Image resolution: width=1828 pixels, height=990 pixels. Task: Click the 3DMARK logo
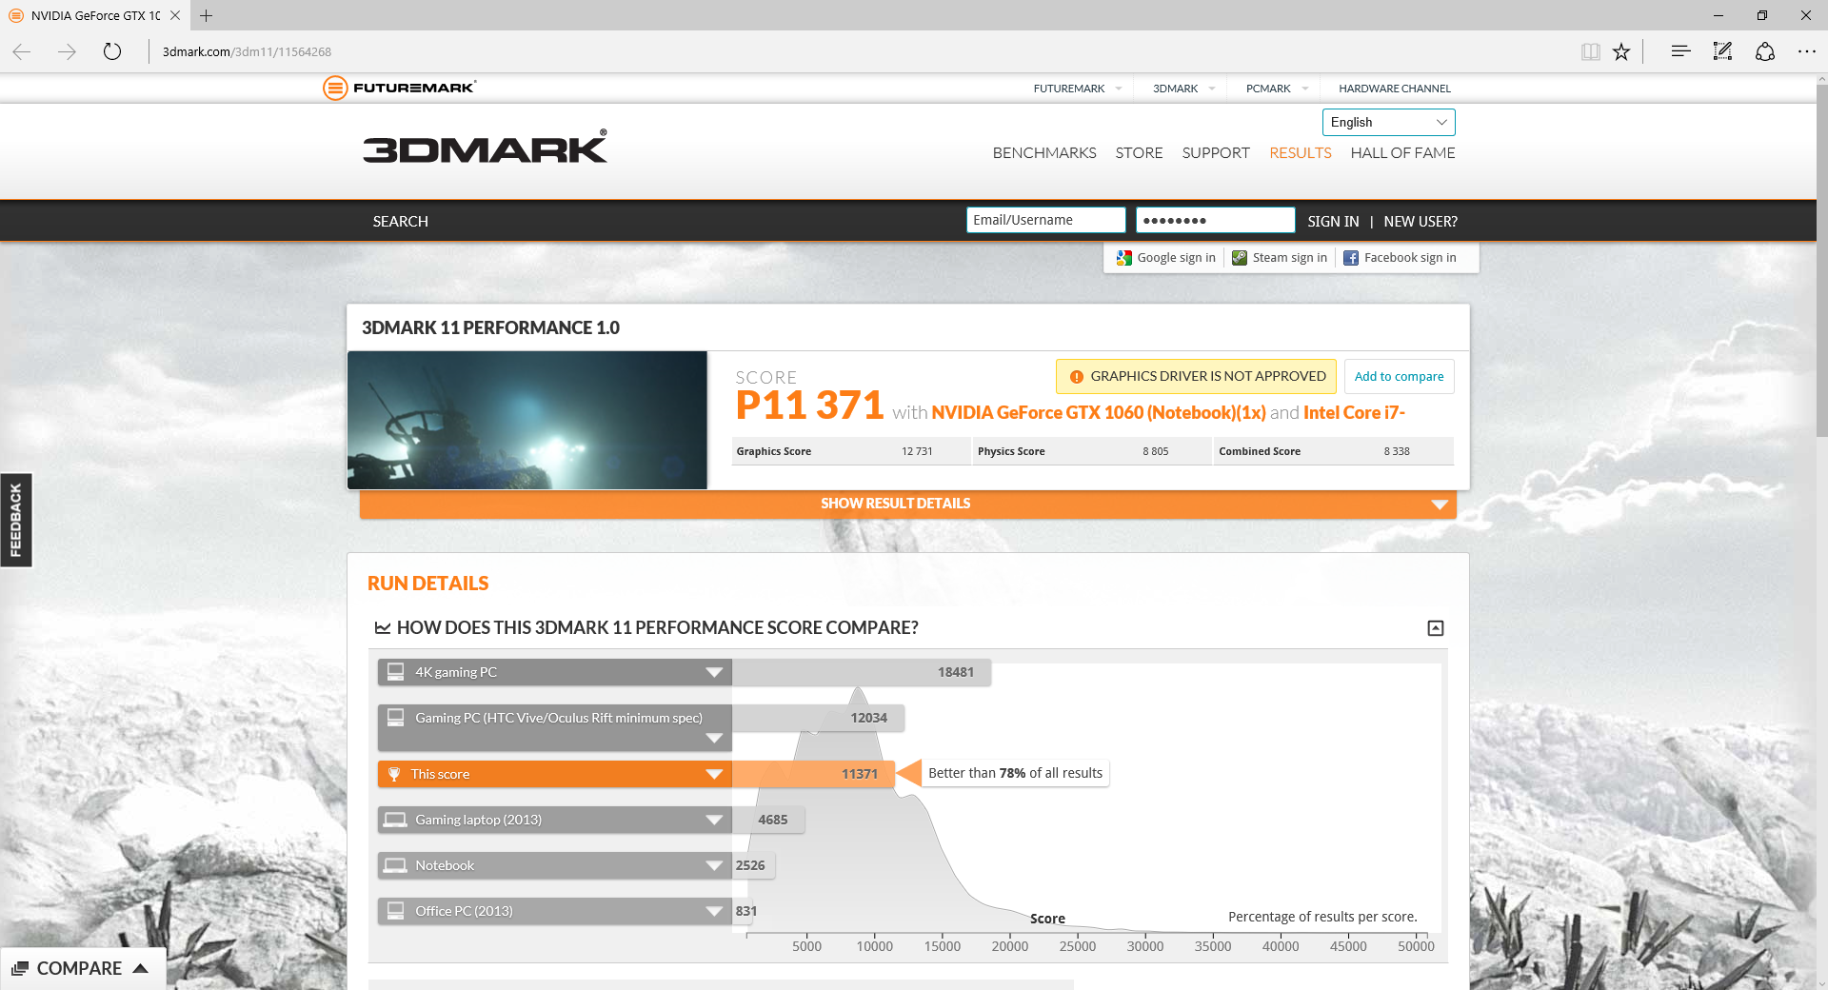(485, 147)
